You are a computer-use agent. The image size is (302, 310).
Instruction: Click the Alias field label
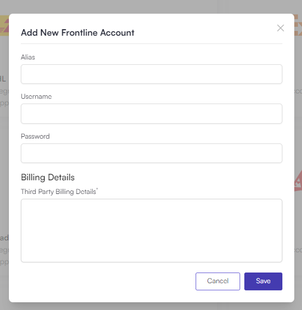point(28,57)
